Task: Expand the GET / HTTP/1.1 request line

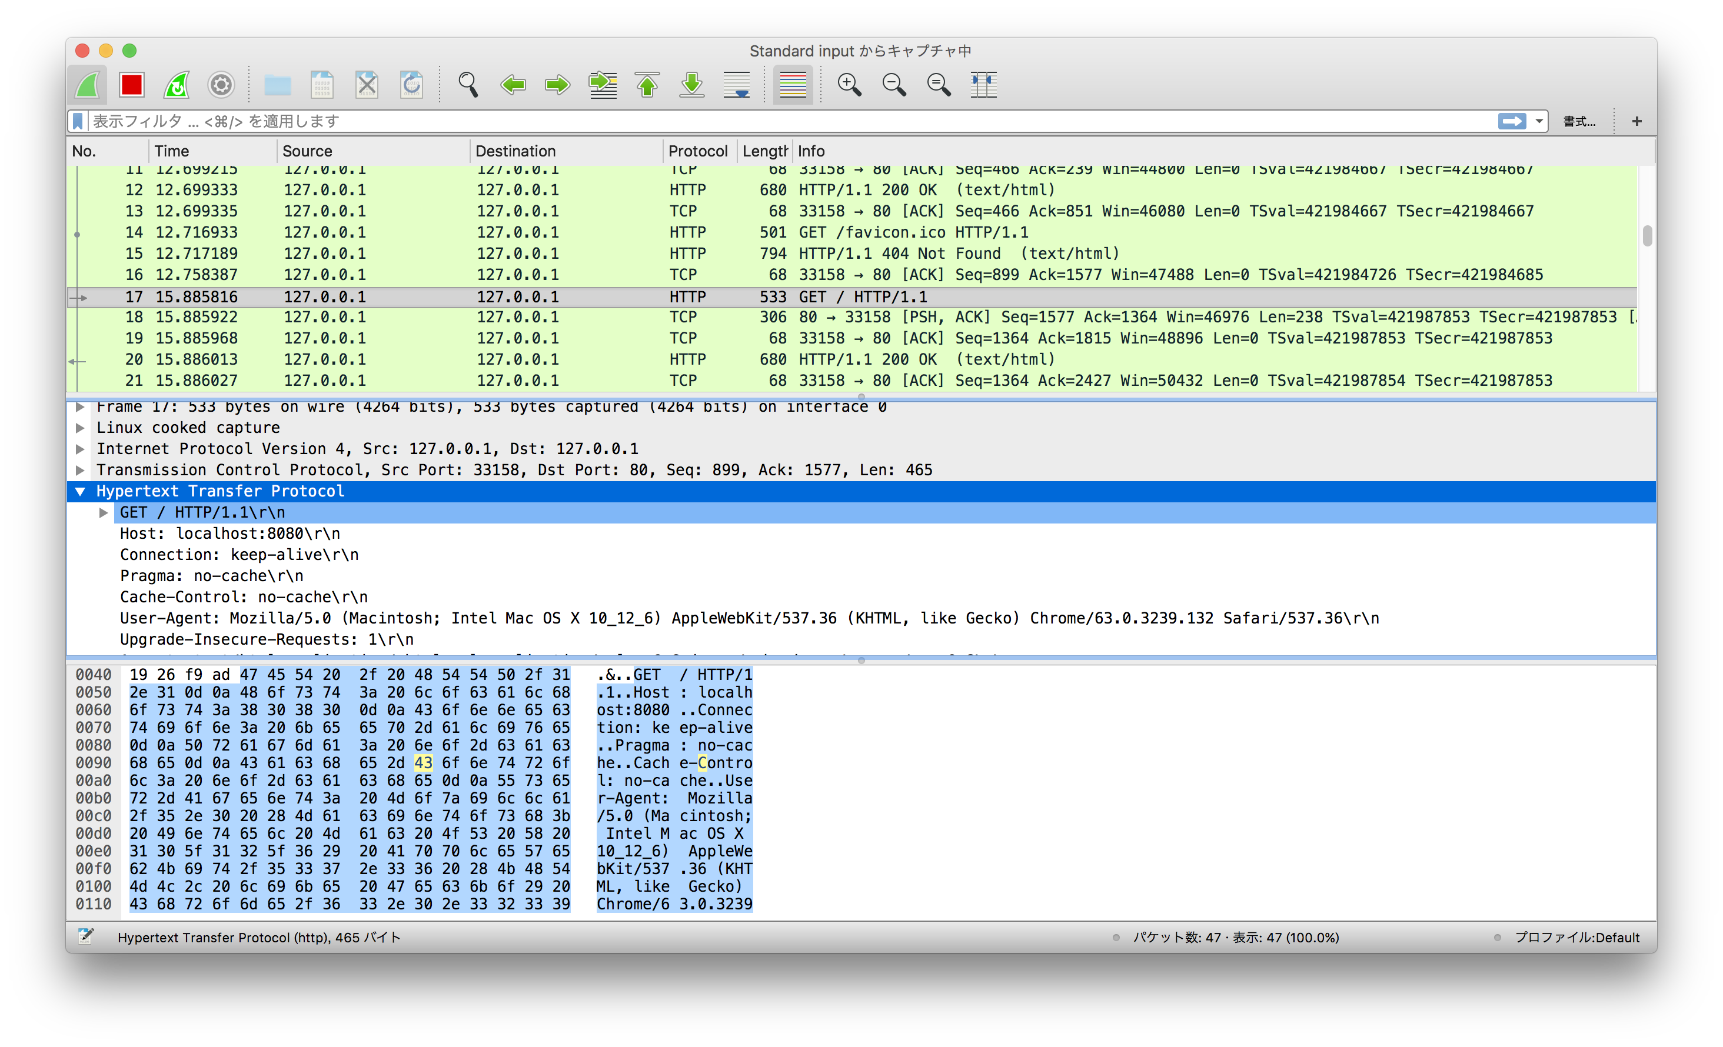Action: 104,512
